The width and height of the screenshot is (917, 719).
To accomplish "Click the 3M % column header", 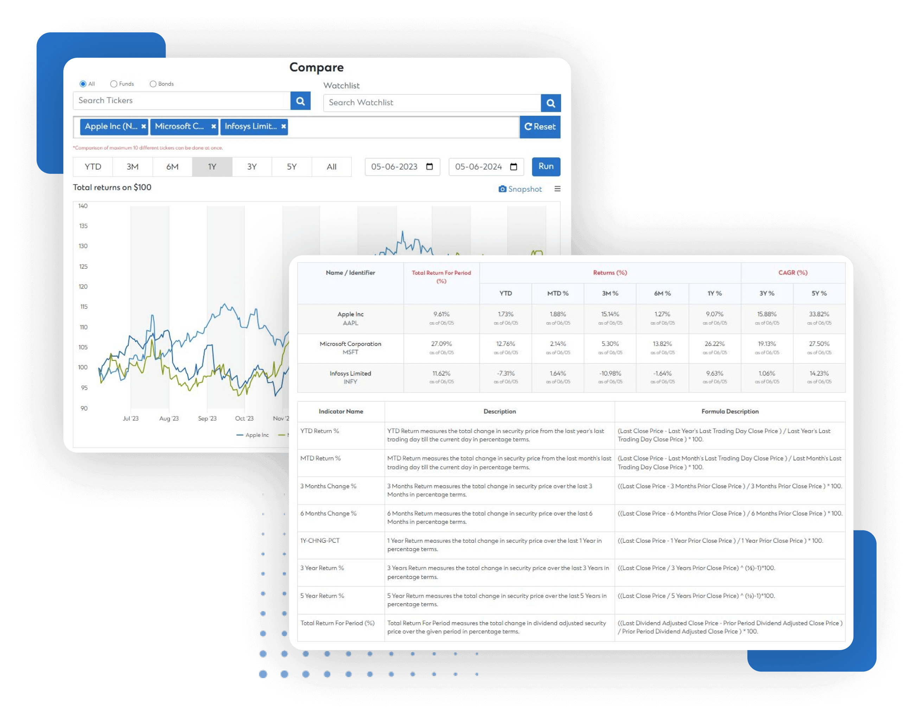I will [610, 293].
